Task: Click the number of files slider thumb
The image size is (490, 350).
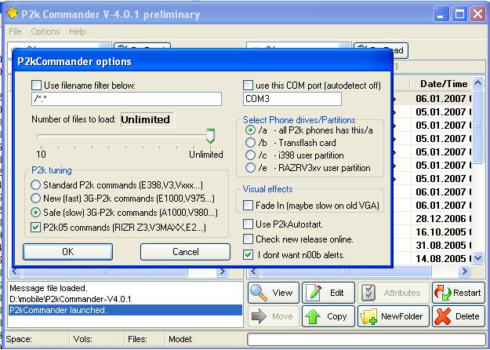Action: pyautogui.click(x=211, y=136)
